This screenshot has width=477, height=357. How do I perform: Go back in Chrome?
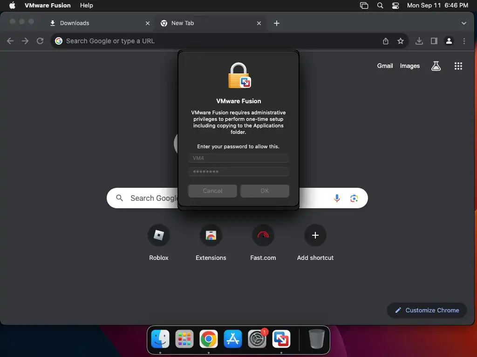click(10, 41)
